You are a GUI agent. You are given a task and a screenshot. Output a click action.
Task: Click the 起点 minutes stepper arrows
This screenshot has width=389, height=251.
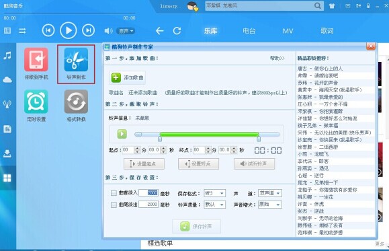(137, 150)
